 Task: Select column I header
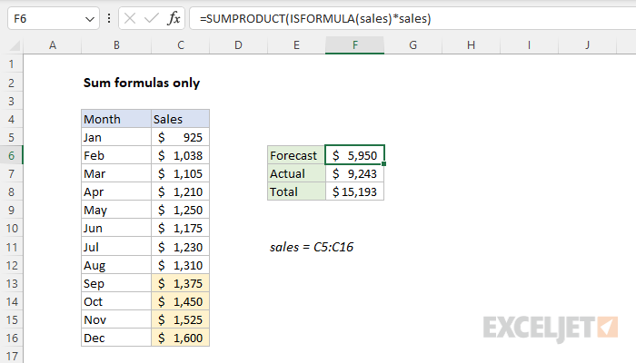[x=529, y=45]
